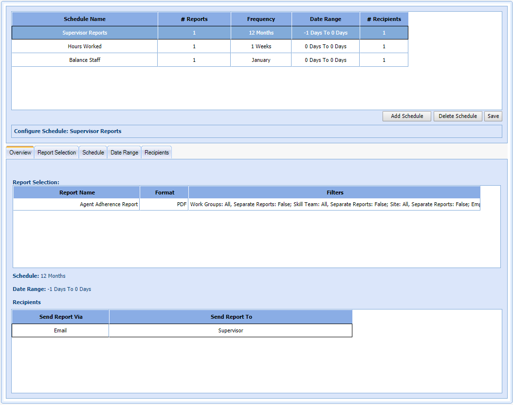Click the PDF format cell
The image size is (513, 405).
pos(165,204)
